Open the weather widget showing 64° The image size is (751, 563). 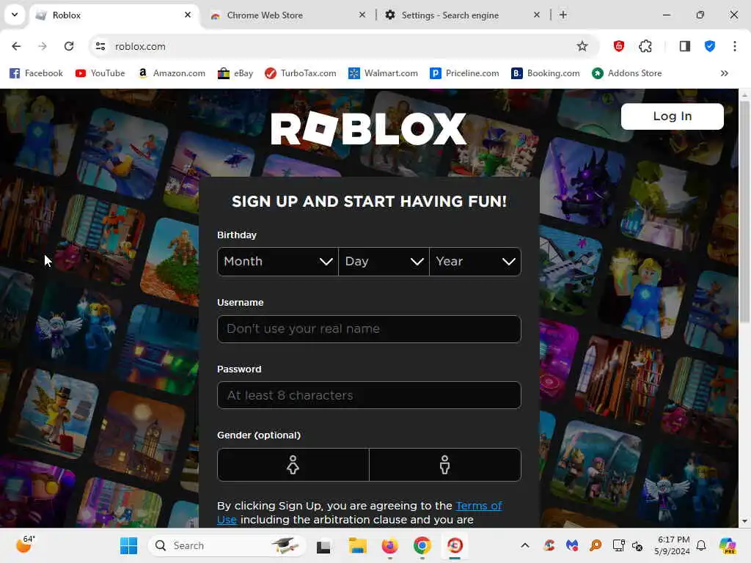pyautogui.click(x=24, y=545)
